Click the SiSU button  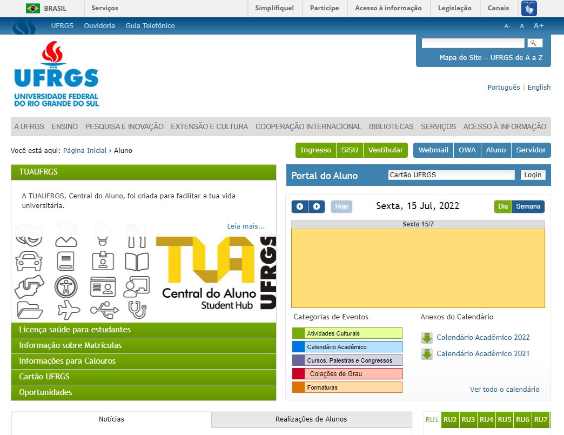[x=350, y=150]
